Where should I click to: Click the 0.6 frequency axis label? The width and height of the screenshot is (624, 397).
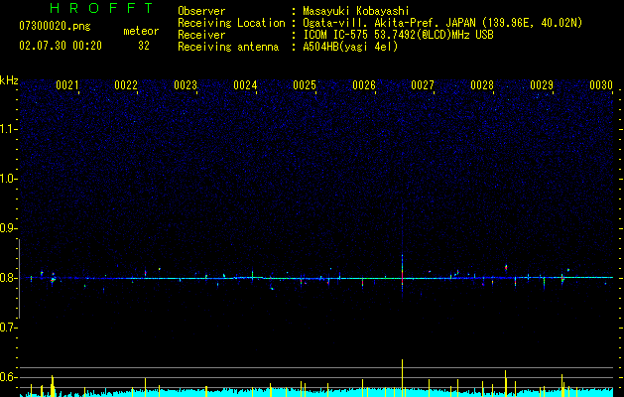8,377
